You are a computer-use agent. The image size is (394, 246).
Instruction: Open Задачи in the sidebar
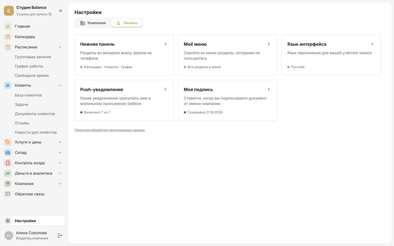tap(22, 104)
